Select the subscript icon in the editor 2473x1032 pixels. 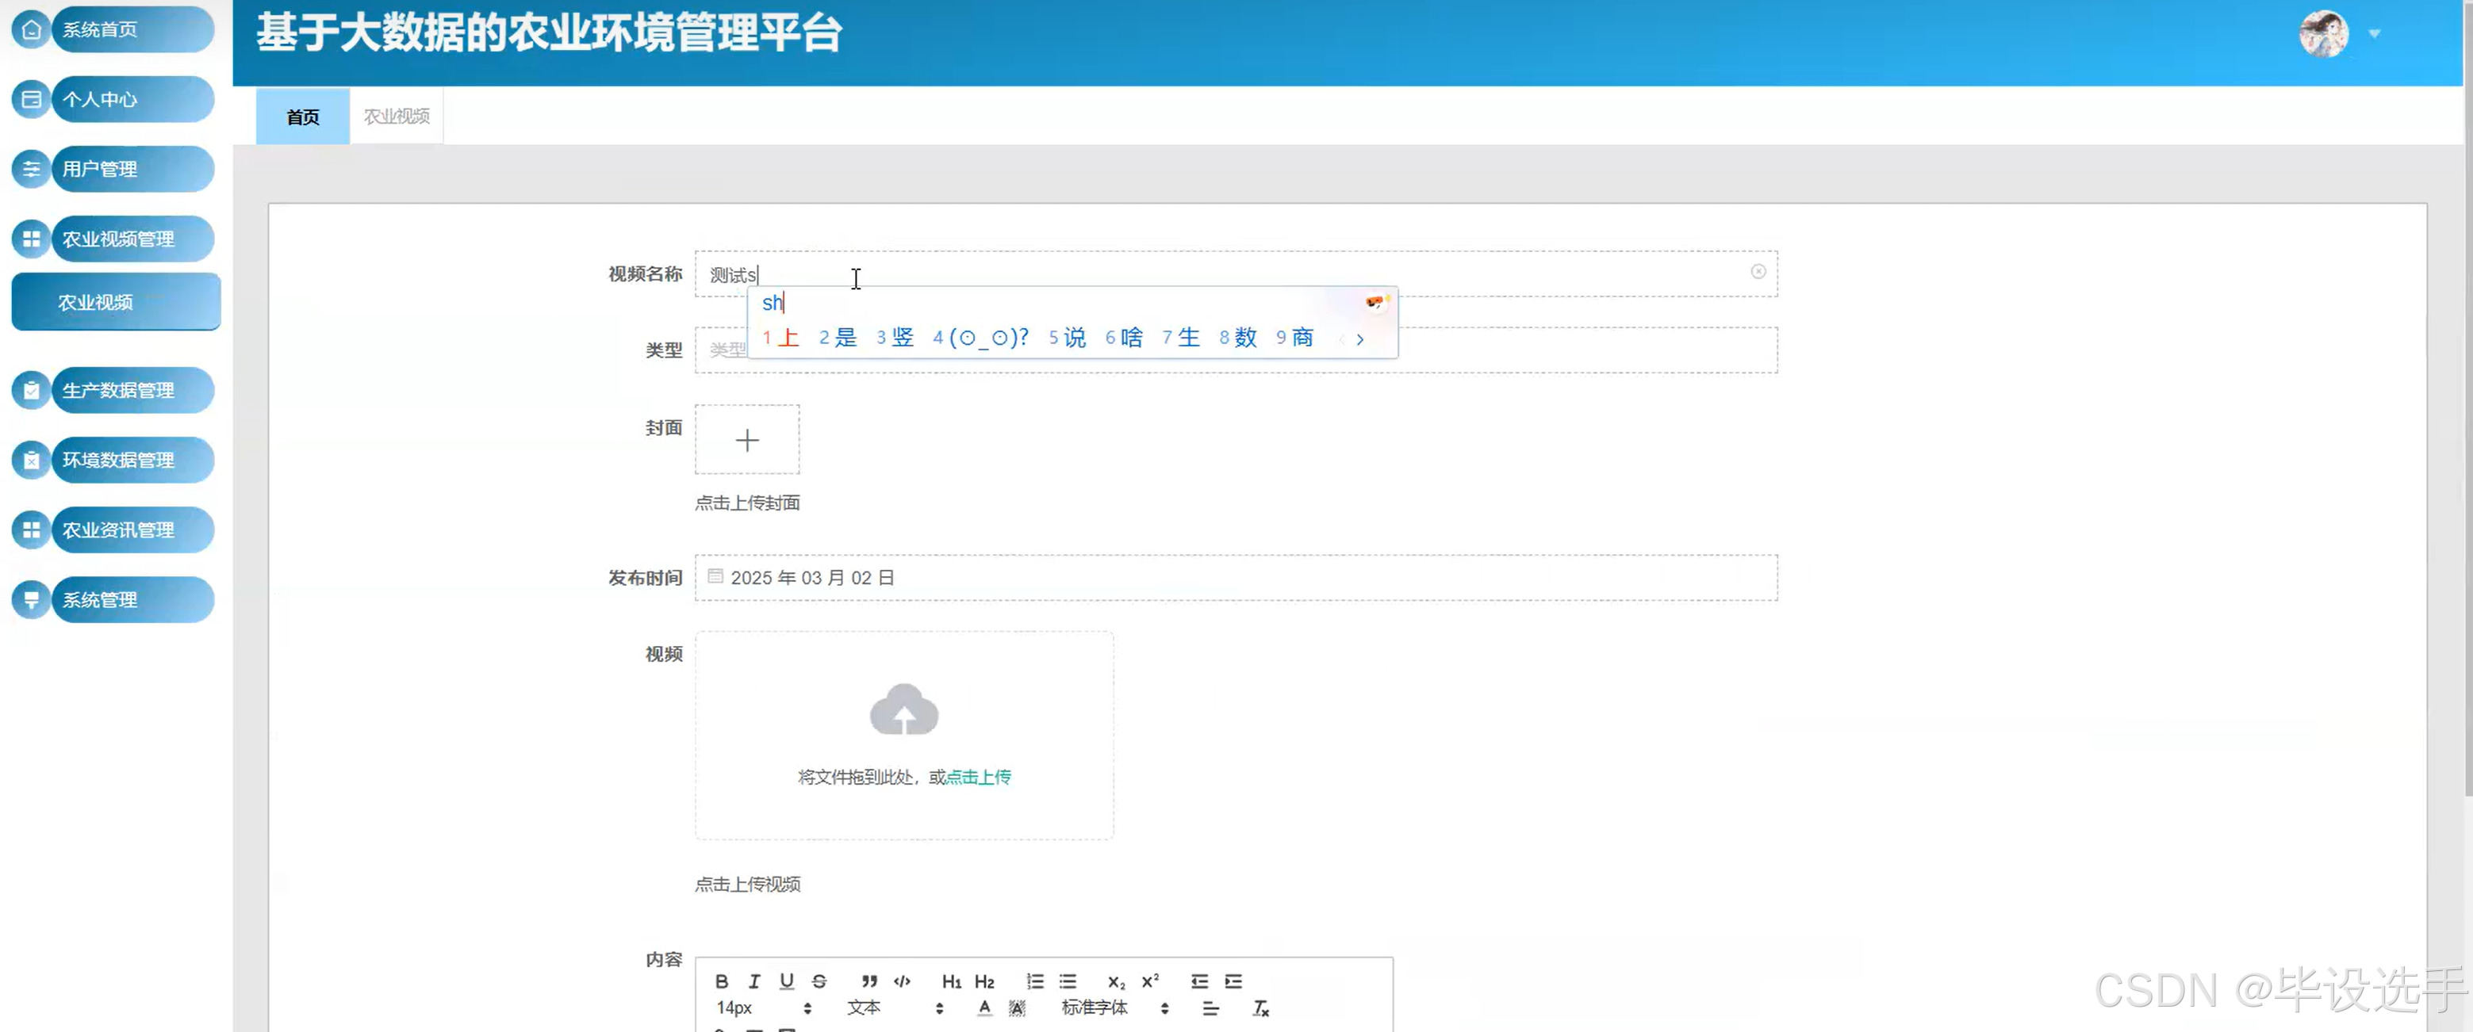coord(1114,982)
